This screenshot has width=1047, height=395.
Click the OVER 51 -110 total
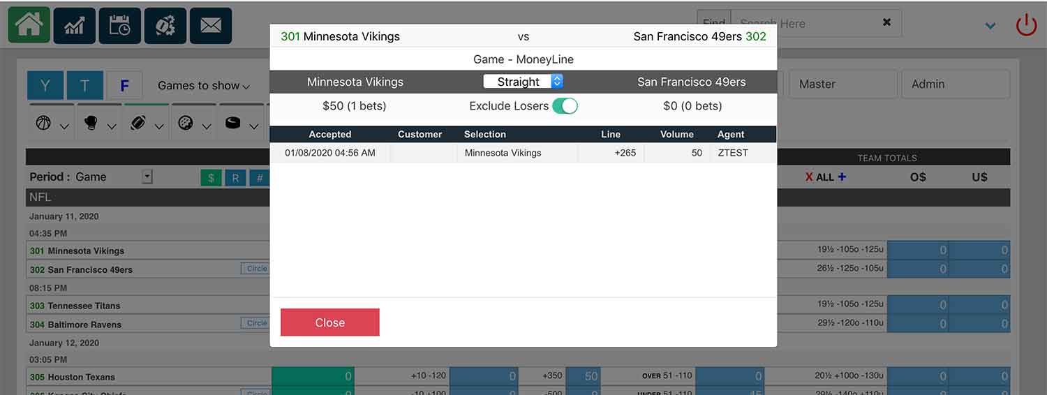click(x=668, y=376)
